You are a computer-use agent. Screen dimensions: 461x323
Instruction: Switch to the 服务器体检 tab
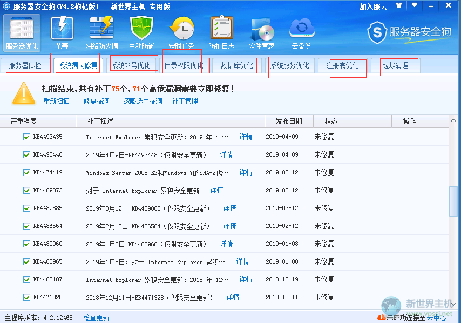25,65
